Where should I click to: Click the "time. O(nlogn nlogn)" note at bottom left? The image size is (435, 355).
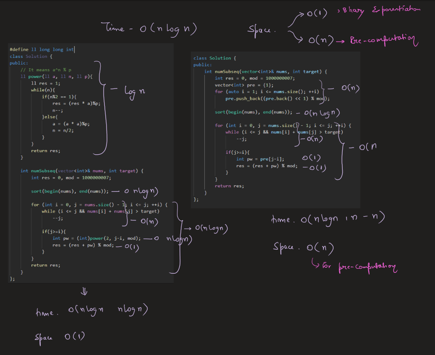click(92, 311)
